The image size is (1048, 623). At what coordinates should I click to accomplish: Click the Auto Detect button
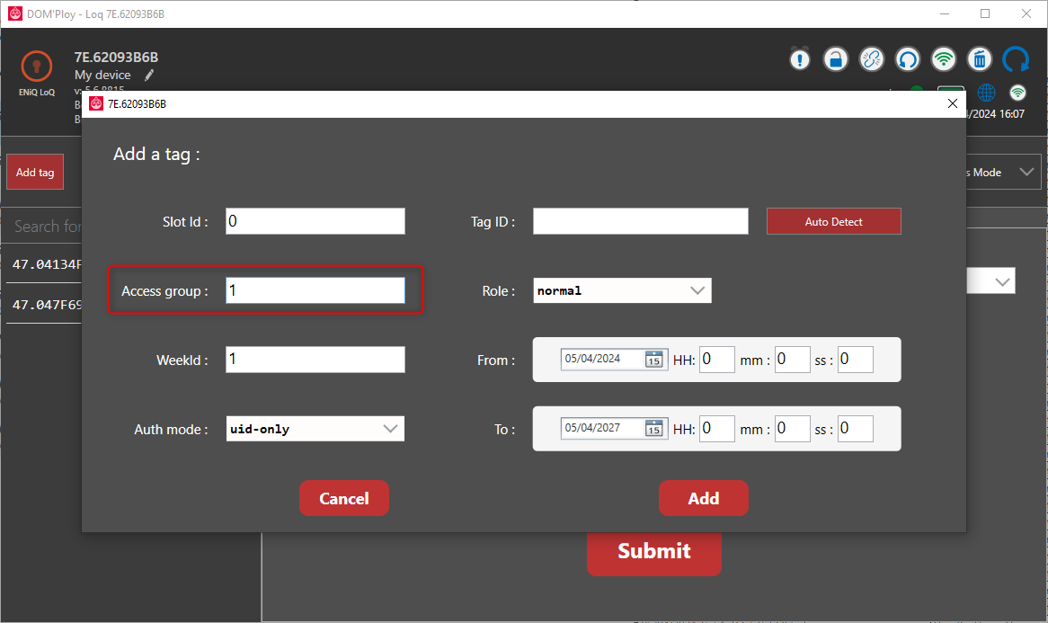[x=833, y=221]
